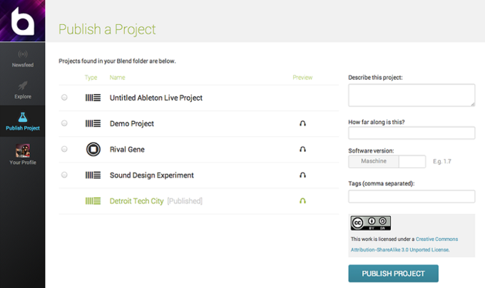Click the PUBLISH PROJECT button
Screen dimensions: 485x288
click(x=393, y=274)
